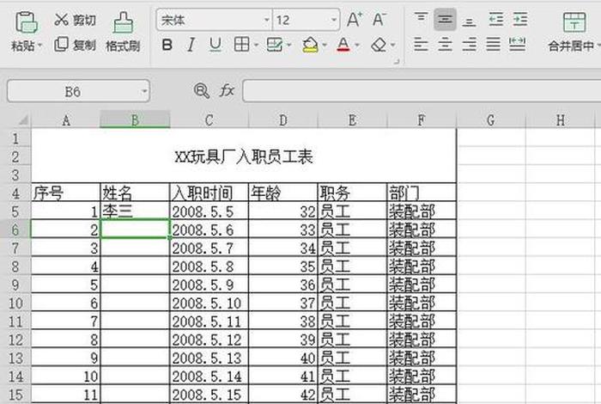The width and height of the screenshot is (601, 404).
Task: Select row 10 header
Action: pyautogui.click(x=15, y=303)
